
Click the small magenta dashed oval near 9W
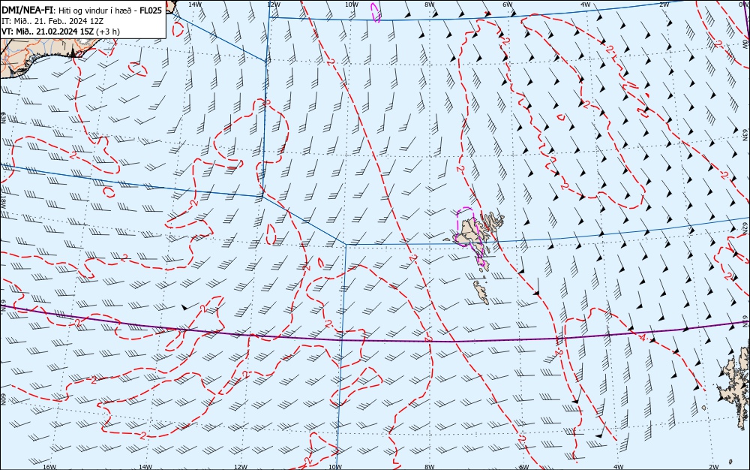376,12
